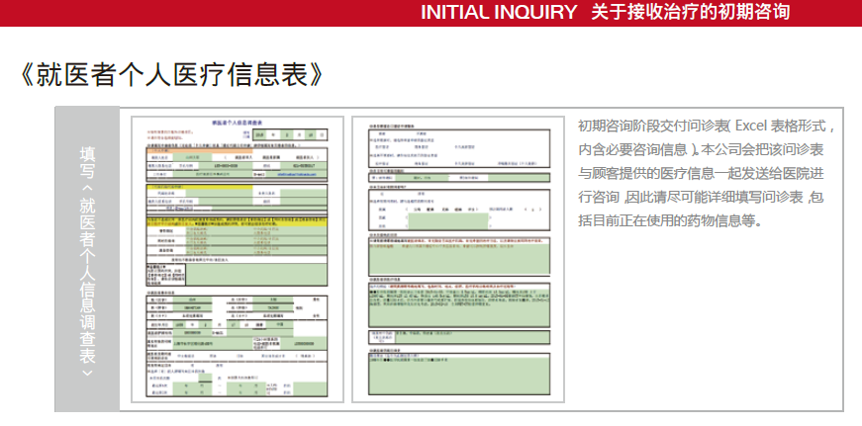
Task: Select the date field at top right of first form
Action: click(x=291, y=135)
